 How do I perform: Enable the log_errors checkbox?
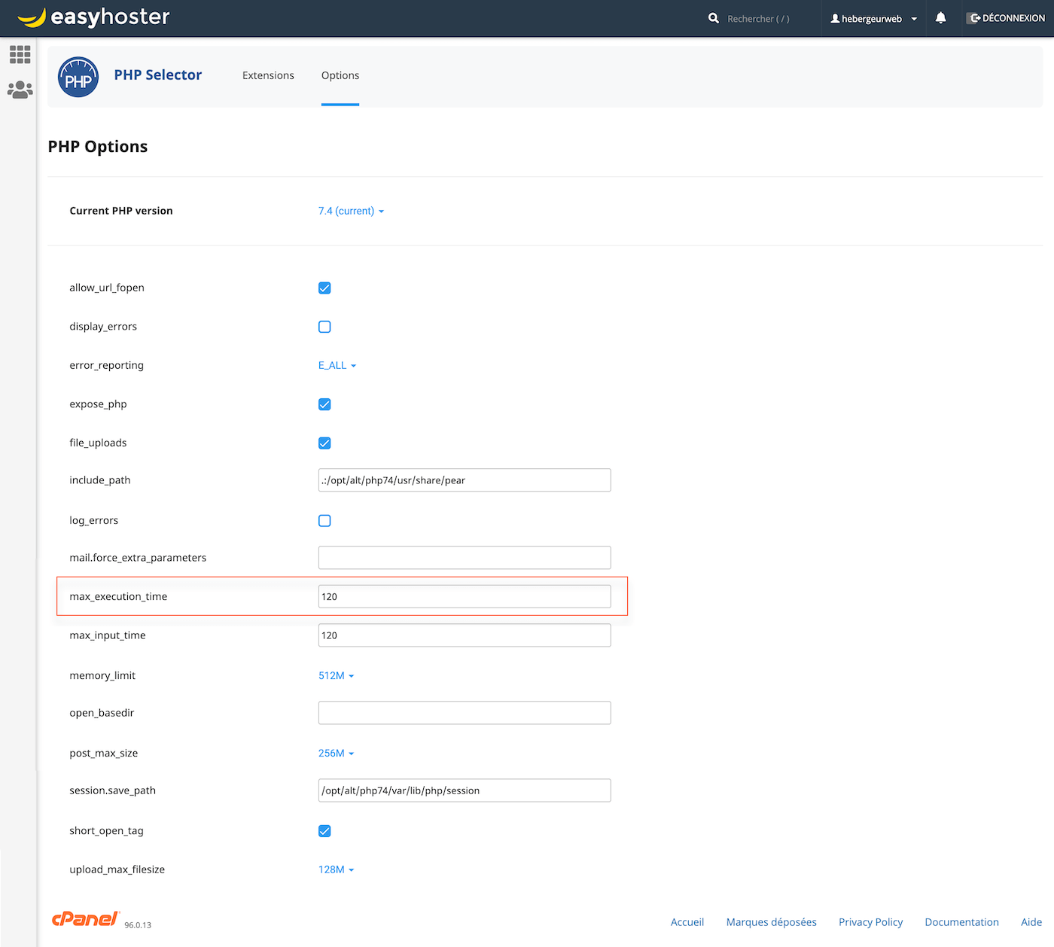point(324,521)
